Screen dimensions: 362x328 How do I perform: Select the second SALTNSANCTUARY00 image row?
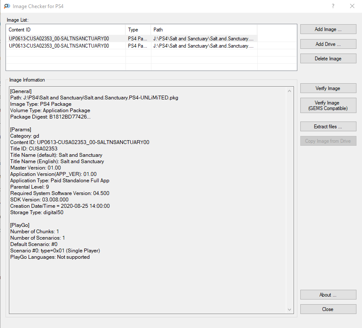tap(133, 45)
